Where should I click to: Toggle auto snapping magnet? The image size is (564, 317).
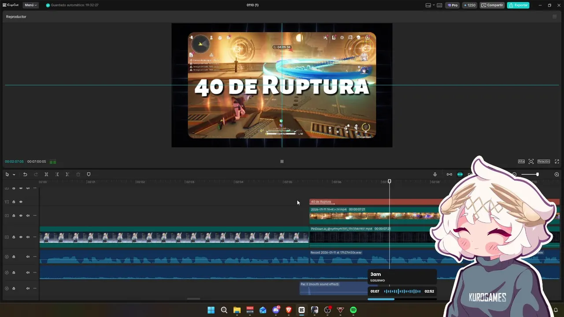[460, 174]
